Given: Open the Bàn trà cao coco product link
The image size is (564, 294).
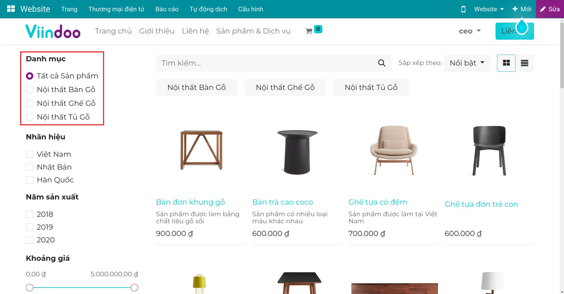Looking at the screenshot, I should tap(282, 202).
